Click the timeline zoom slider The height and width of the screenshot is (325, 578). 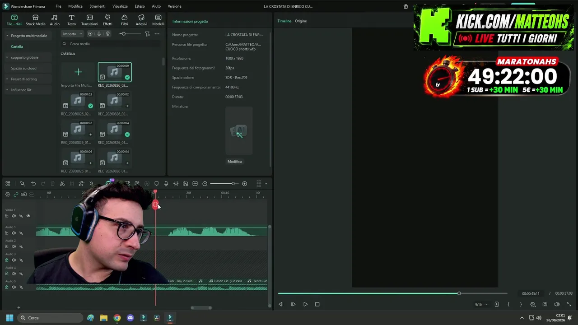[x=224, y=184]
